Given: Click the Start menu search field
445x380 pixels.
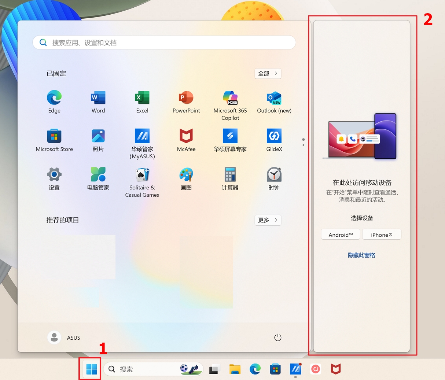Looking at the screenshot, I should click(164, 43).
